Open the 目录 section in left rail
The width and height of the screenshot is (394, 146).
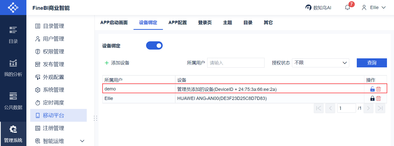tap(13, 35)
